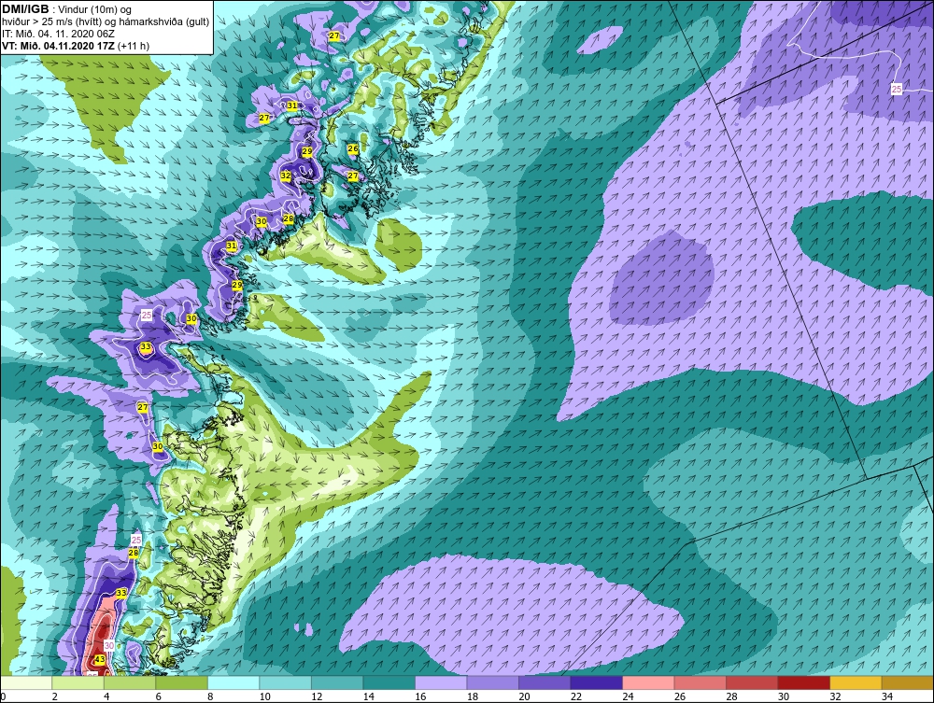
Task: Click the 22–24 m/s dark indigo legend swatch
Action: tap(596, 682)
